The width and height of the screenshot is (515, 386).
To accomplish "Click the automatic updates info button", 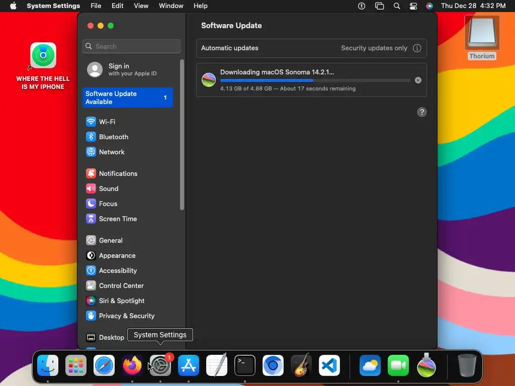I will 417,48.
